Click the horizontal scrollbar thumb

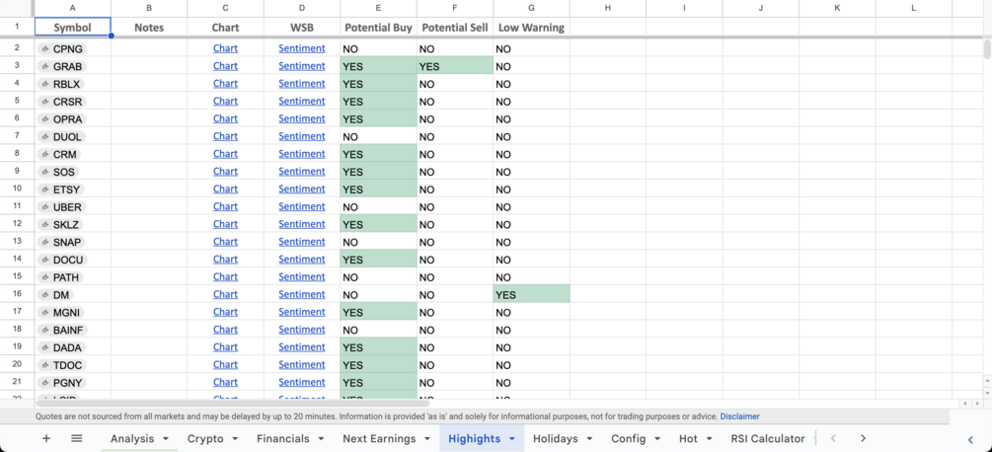click(233, 403)
